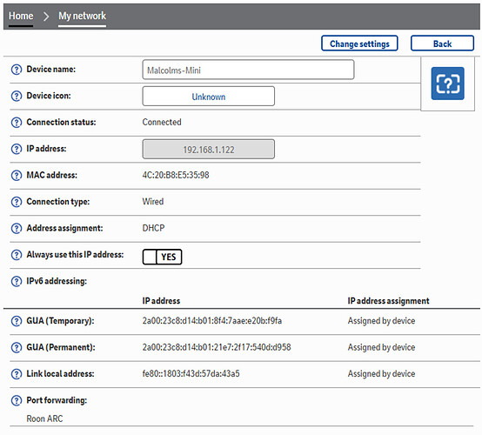
Task: Click the Back button
Action: (442, 43)
